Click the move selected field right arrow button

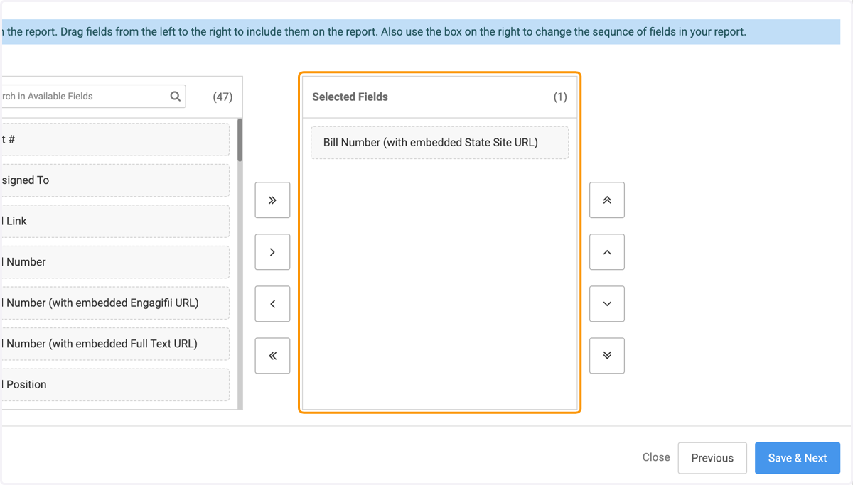pos(272,252)
